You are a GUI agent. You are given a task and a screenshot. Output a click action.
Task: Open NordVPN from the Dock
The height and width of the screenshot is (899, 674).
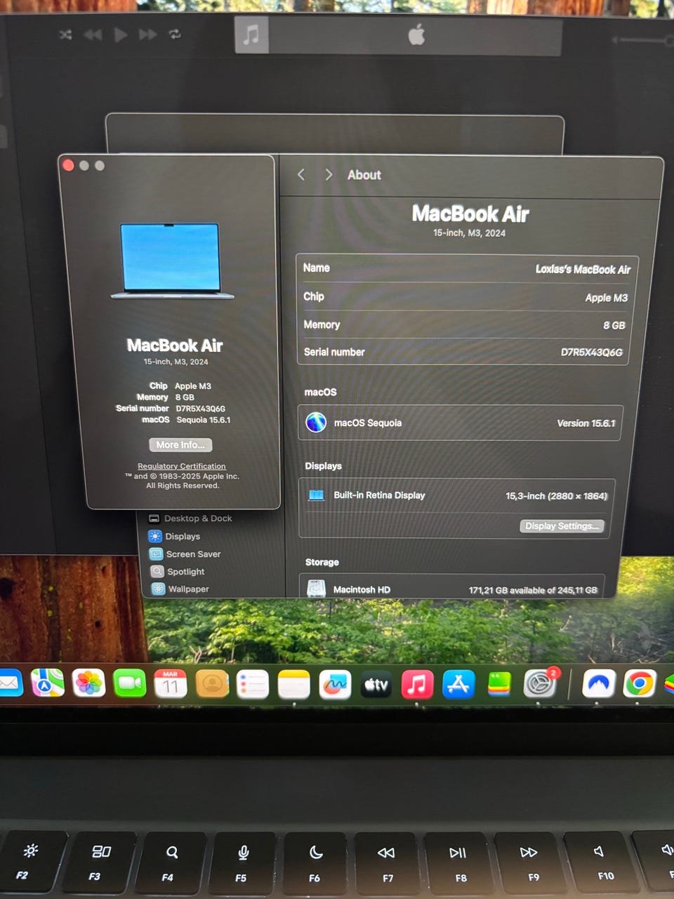click(x=598, y=683)
